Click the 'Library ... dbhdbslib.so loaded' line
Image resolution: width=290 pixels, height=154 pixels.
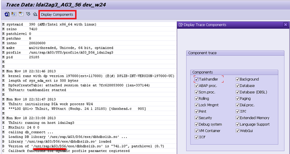click(x=57, y=142)
